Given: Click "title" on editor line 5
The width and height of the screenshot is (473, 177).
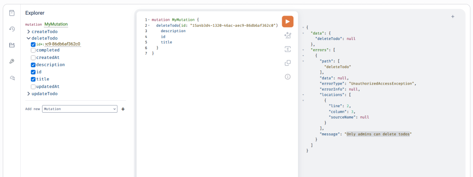Looking at the screenshot, I should (x=166, y=42).
